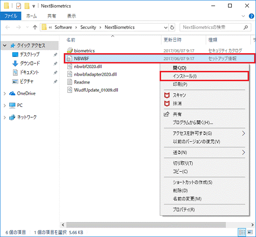
Task: Choose プロパティ(R) from context menu
Action: pos(204,209)
